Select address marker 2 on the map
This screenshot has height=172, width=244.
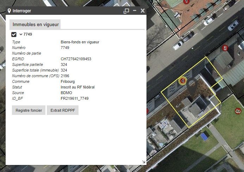point(225,48)
